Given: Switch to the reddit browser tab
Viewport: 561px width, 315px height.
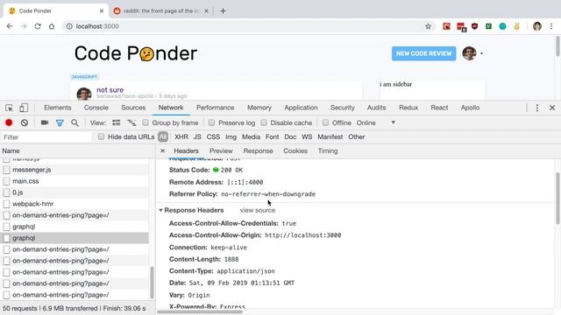Looking at the screenshot, I should pos(161,11).
